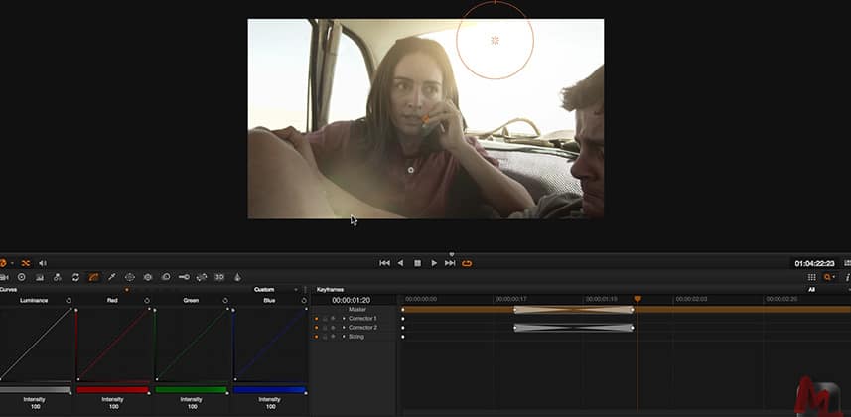The image size is (851, 417).
Task: Click the orange search magnifier icon
Action: pyautogui.click(x=829, y=277)
